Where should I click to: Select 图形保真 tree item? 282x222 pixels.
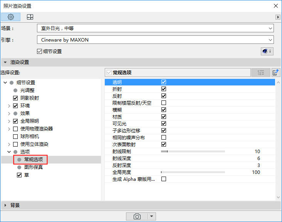(34, 167)
